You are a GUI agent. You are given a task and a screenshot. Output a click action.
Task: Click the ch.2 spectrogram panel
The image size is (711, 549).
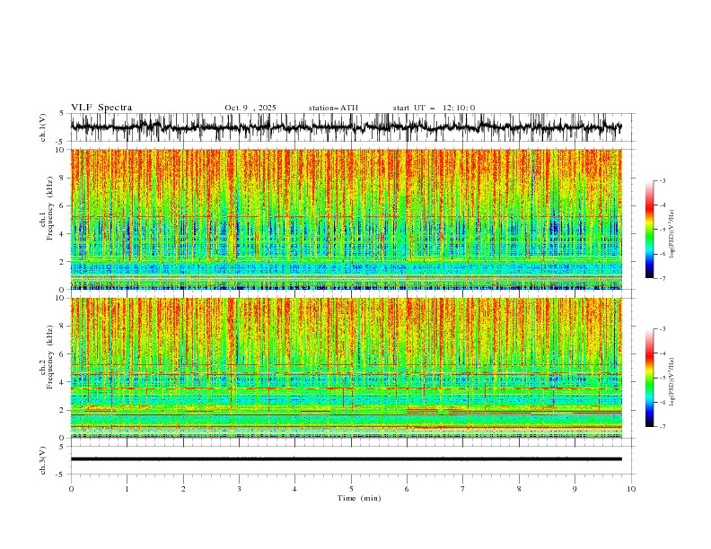(347, 368)
